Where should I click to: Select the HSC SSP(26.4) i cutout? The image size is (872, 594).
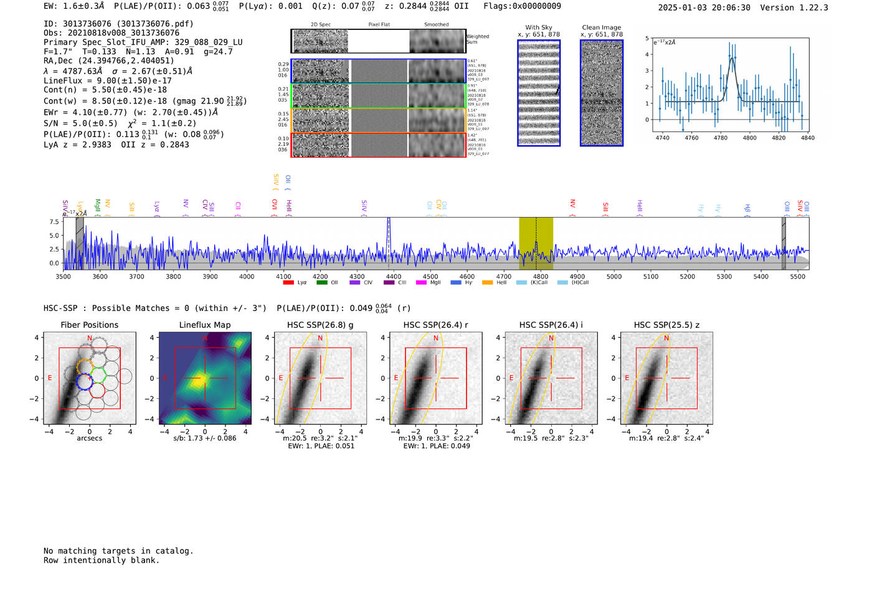[x=551, y=378]
